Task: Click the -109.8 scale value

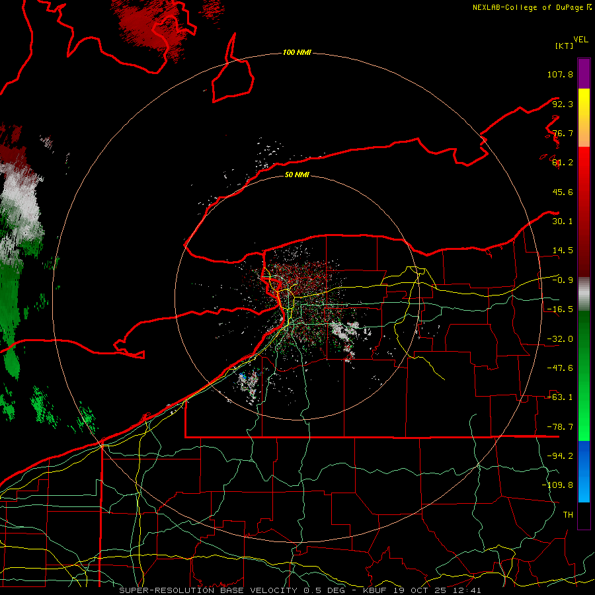Action: click(x=557, y=485)
